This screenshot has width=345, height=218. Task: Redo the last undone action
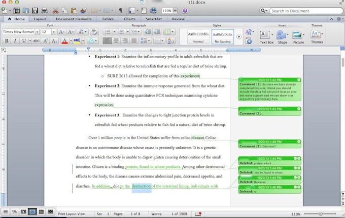point(107,11)
